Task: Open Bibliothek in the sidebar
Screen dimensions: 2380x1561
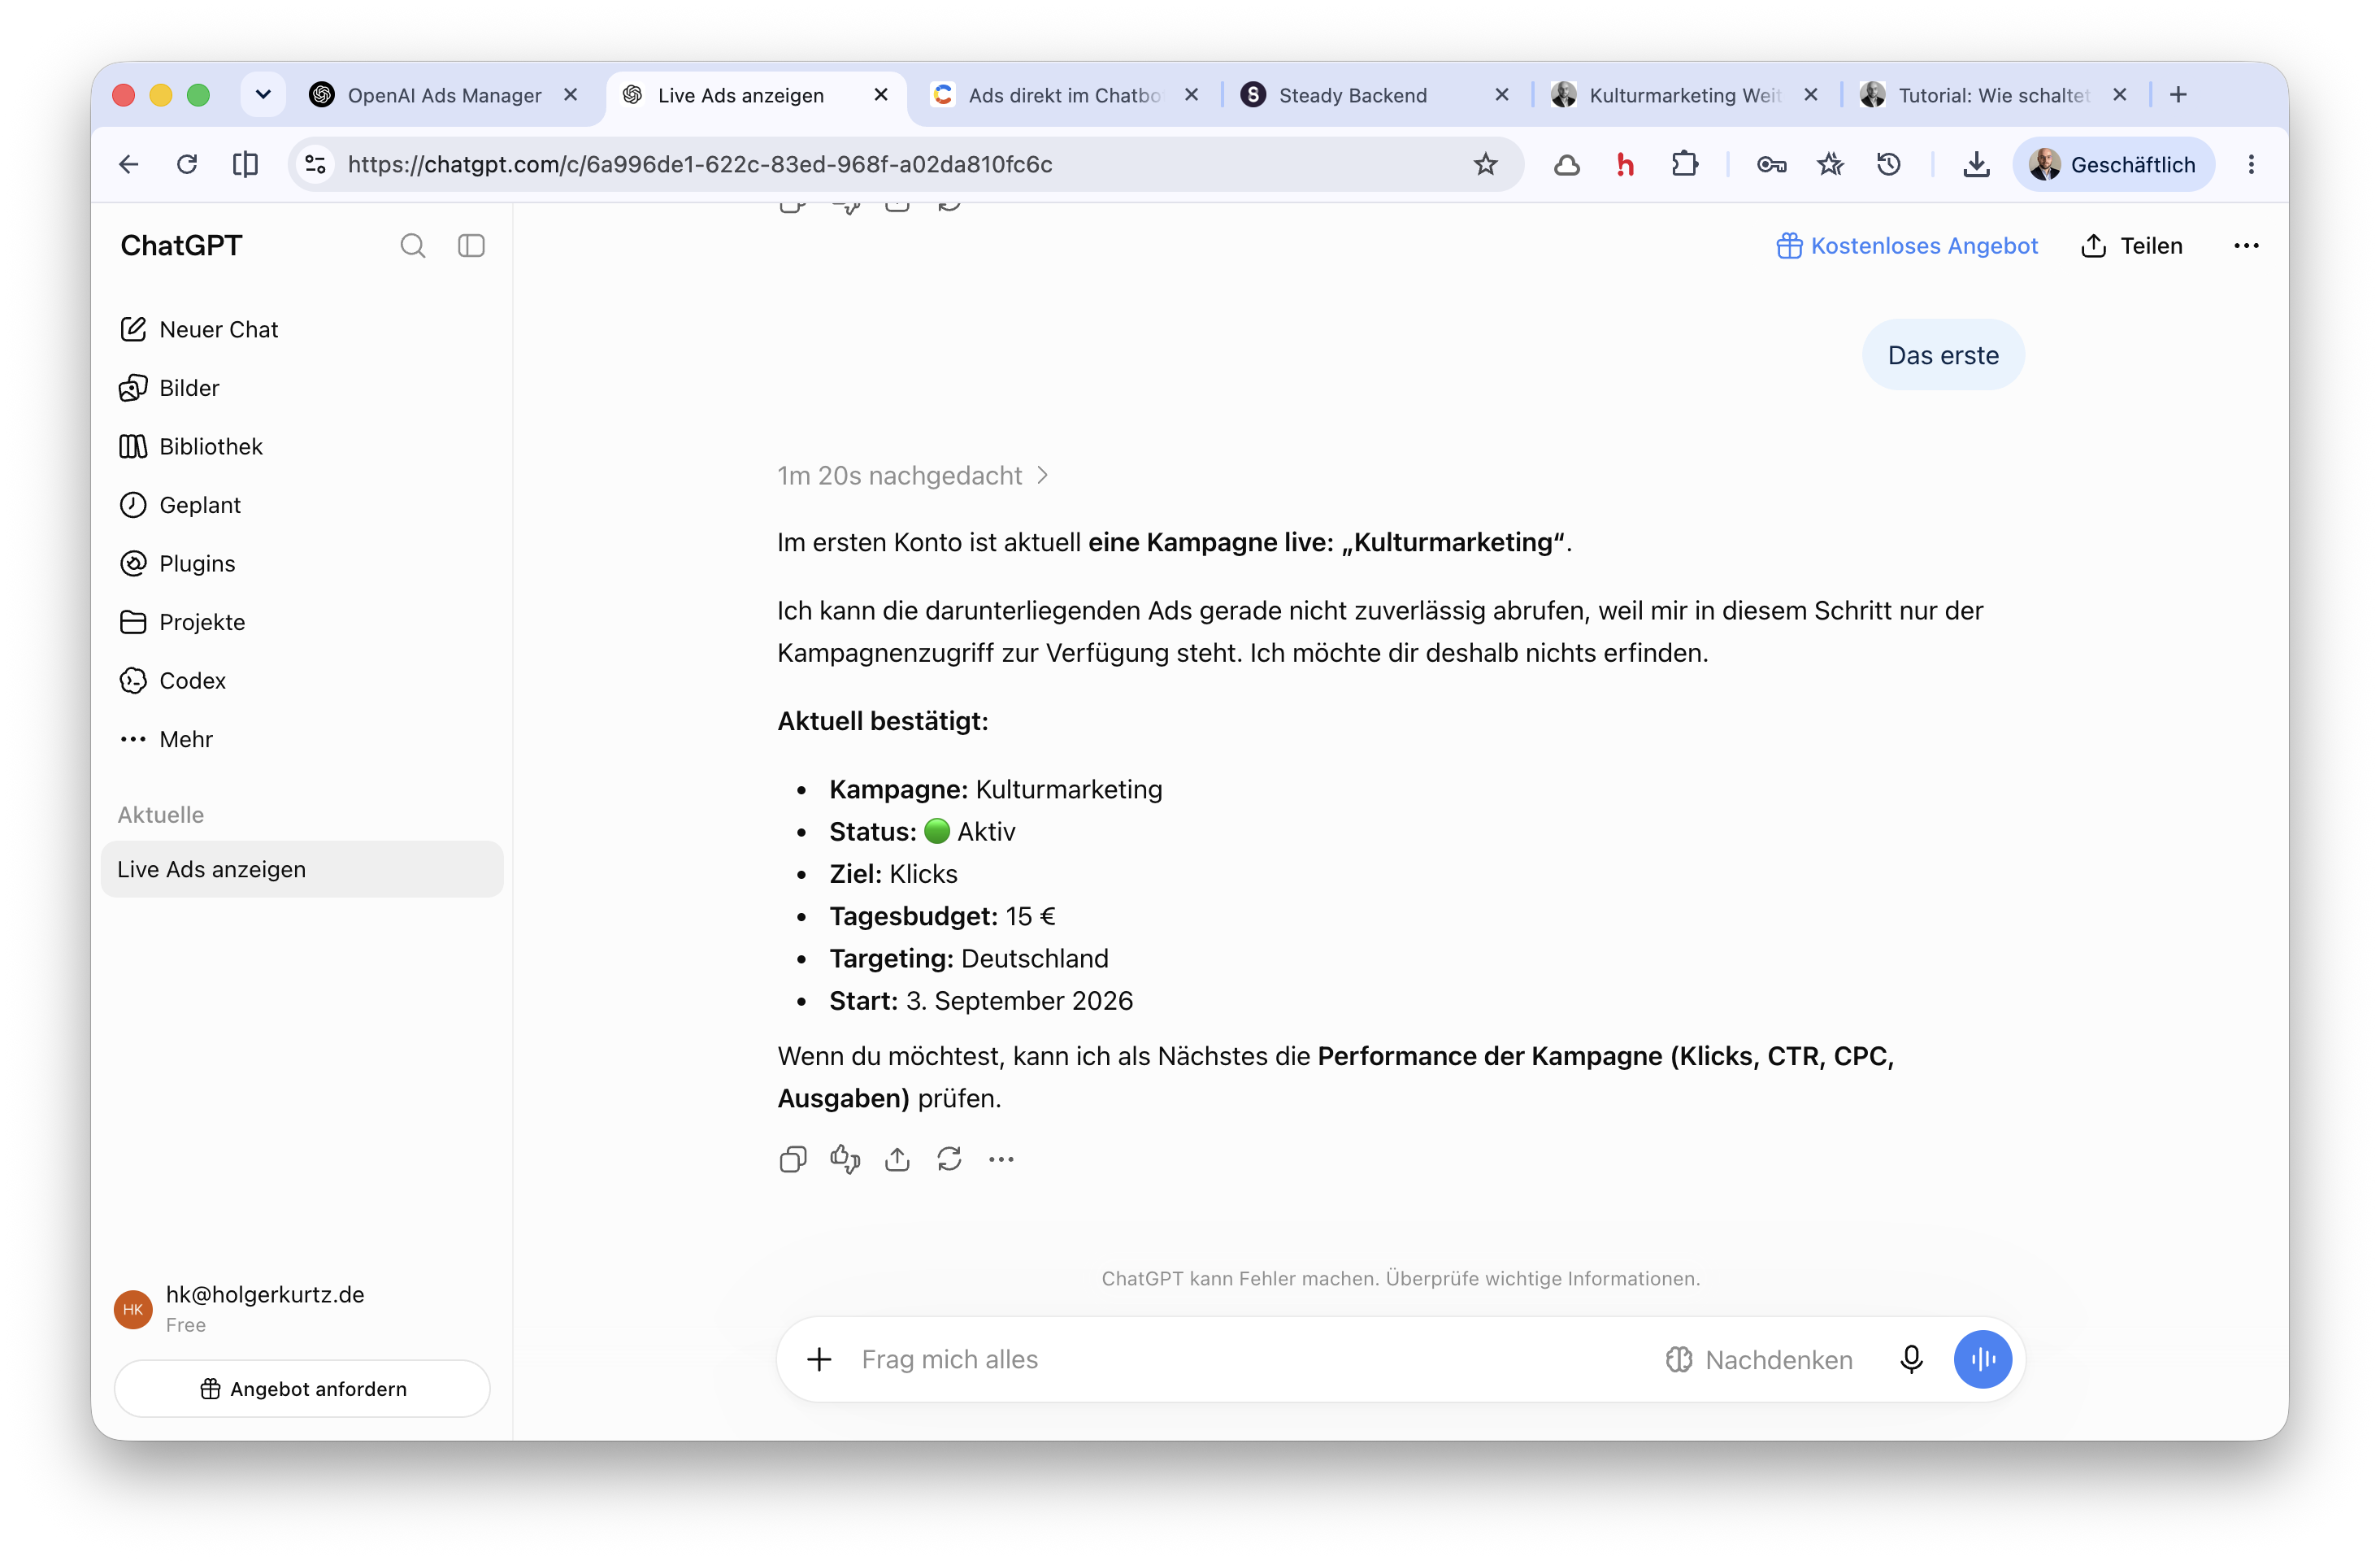Action: 301,447
